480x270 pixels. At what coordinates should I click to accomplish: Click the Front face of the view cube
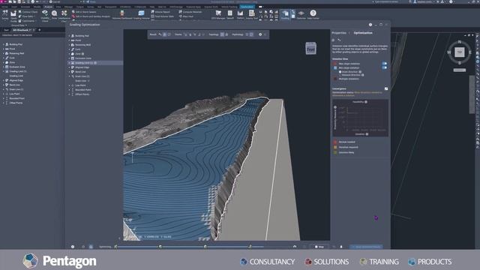tap(310, 49)
